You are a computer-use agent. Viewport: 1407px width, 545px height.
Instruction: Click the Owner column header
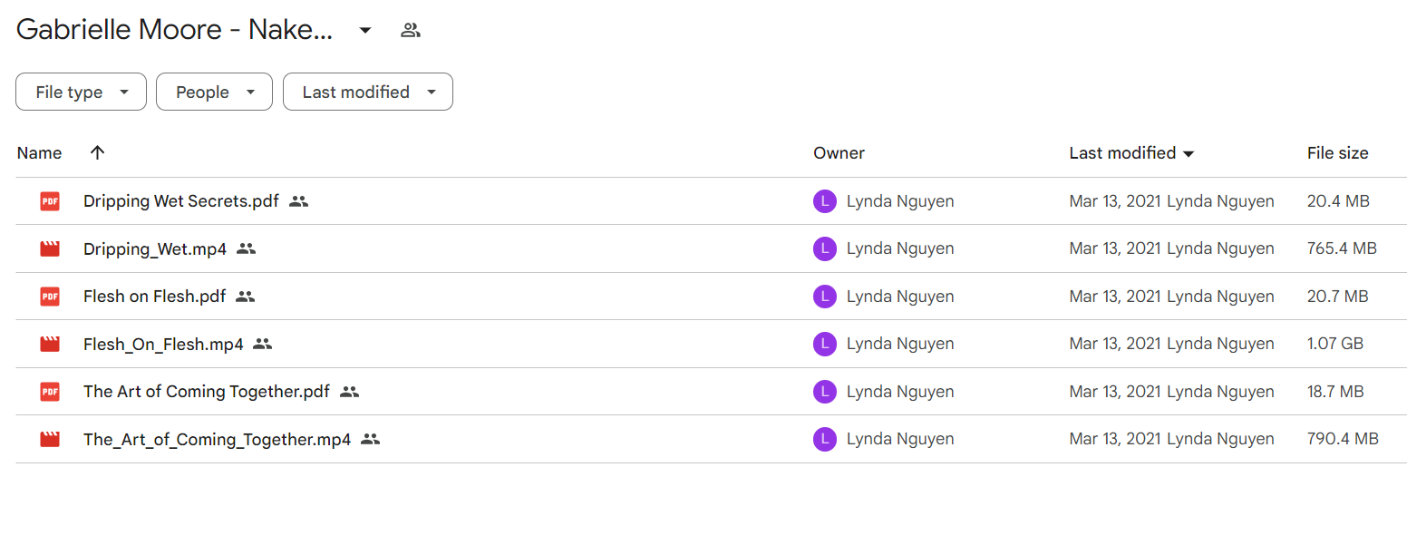pos(839,153)
